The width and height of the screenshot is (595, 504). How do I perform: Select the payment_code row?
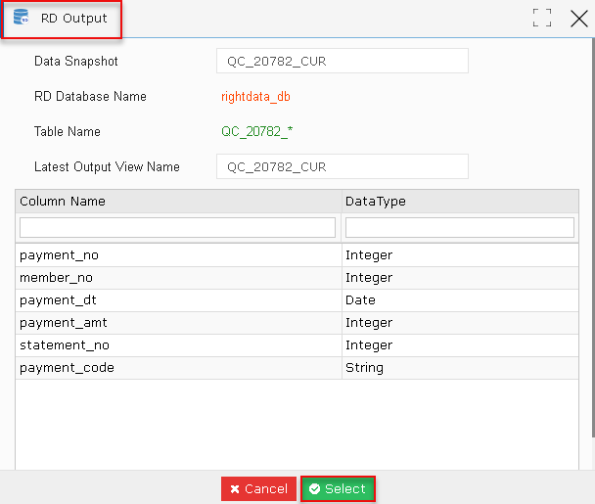pos(297,367)
